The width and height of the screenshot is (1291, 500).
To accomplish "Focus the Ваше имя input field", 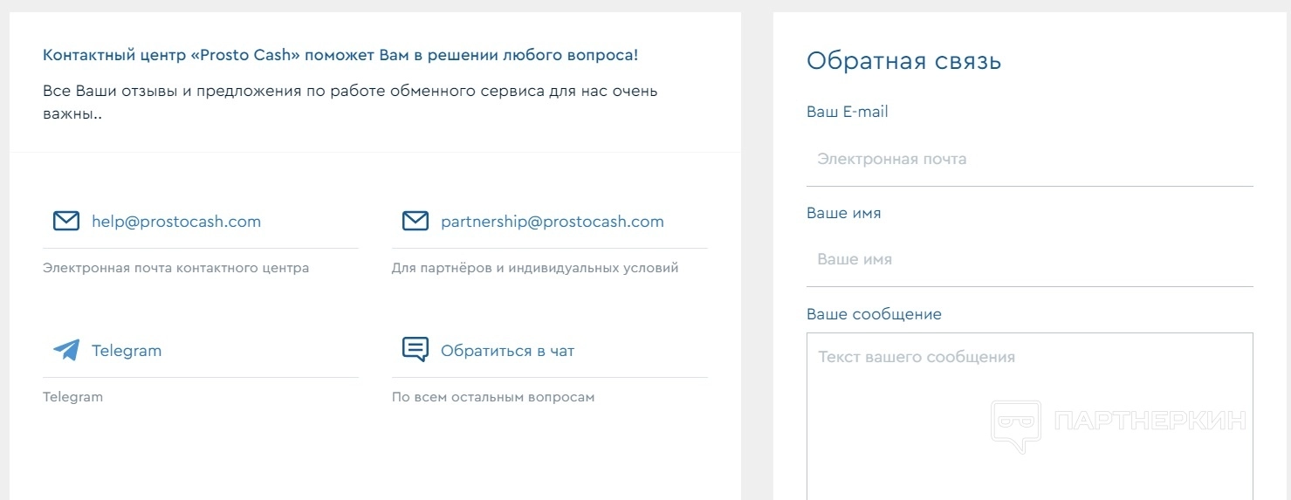I will point(1030,260).
